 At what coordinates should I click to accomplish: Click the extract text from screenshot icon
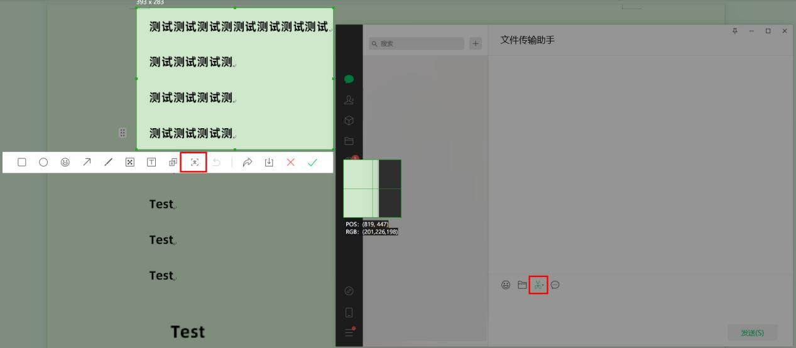[x=194, y=162]
